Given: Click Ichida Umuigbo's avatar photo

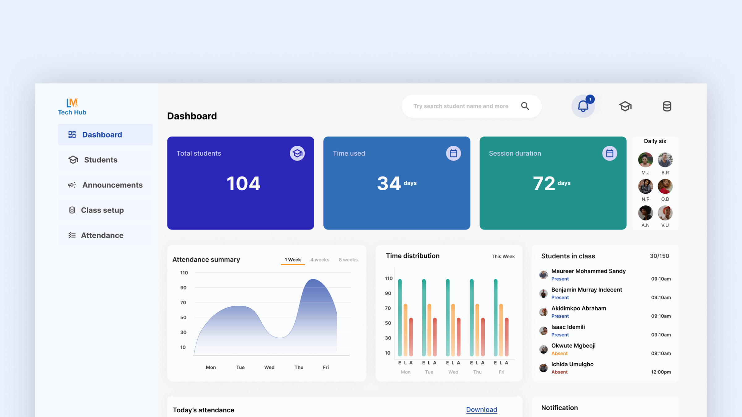Looking at the screenshot, I should click(544, 368).
